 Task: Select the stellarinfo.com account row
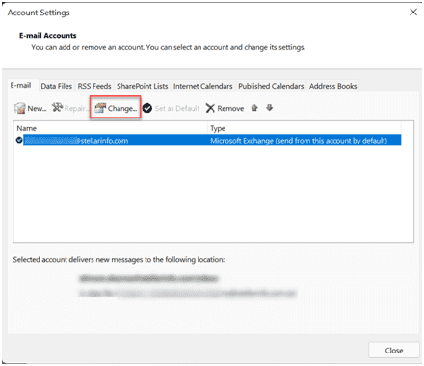[208, 141]
